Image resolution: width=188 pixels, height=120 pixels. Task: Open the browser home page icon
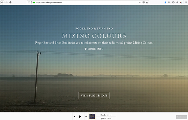tap(10, 2)
